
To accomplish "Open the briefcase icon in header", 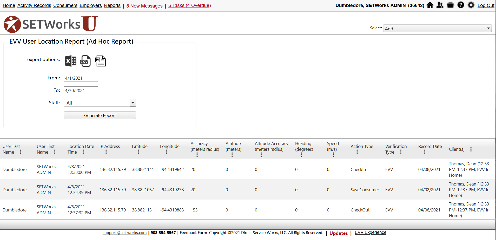I will pos(450,5).
